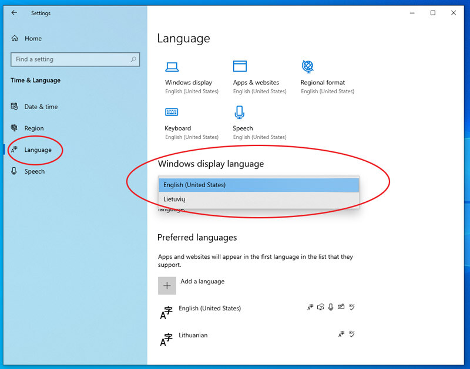470x369 pixels.
Task: Click the Speech microphone tile icon
Action: coord(239,112)
